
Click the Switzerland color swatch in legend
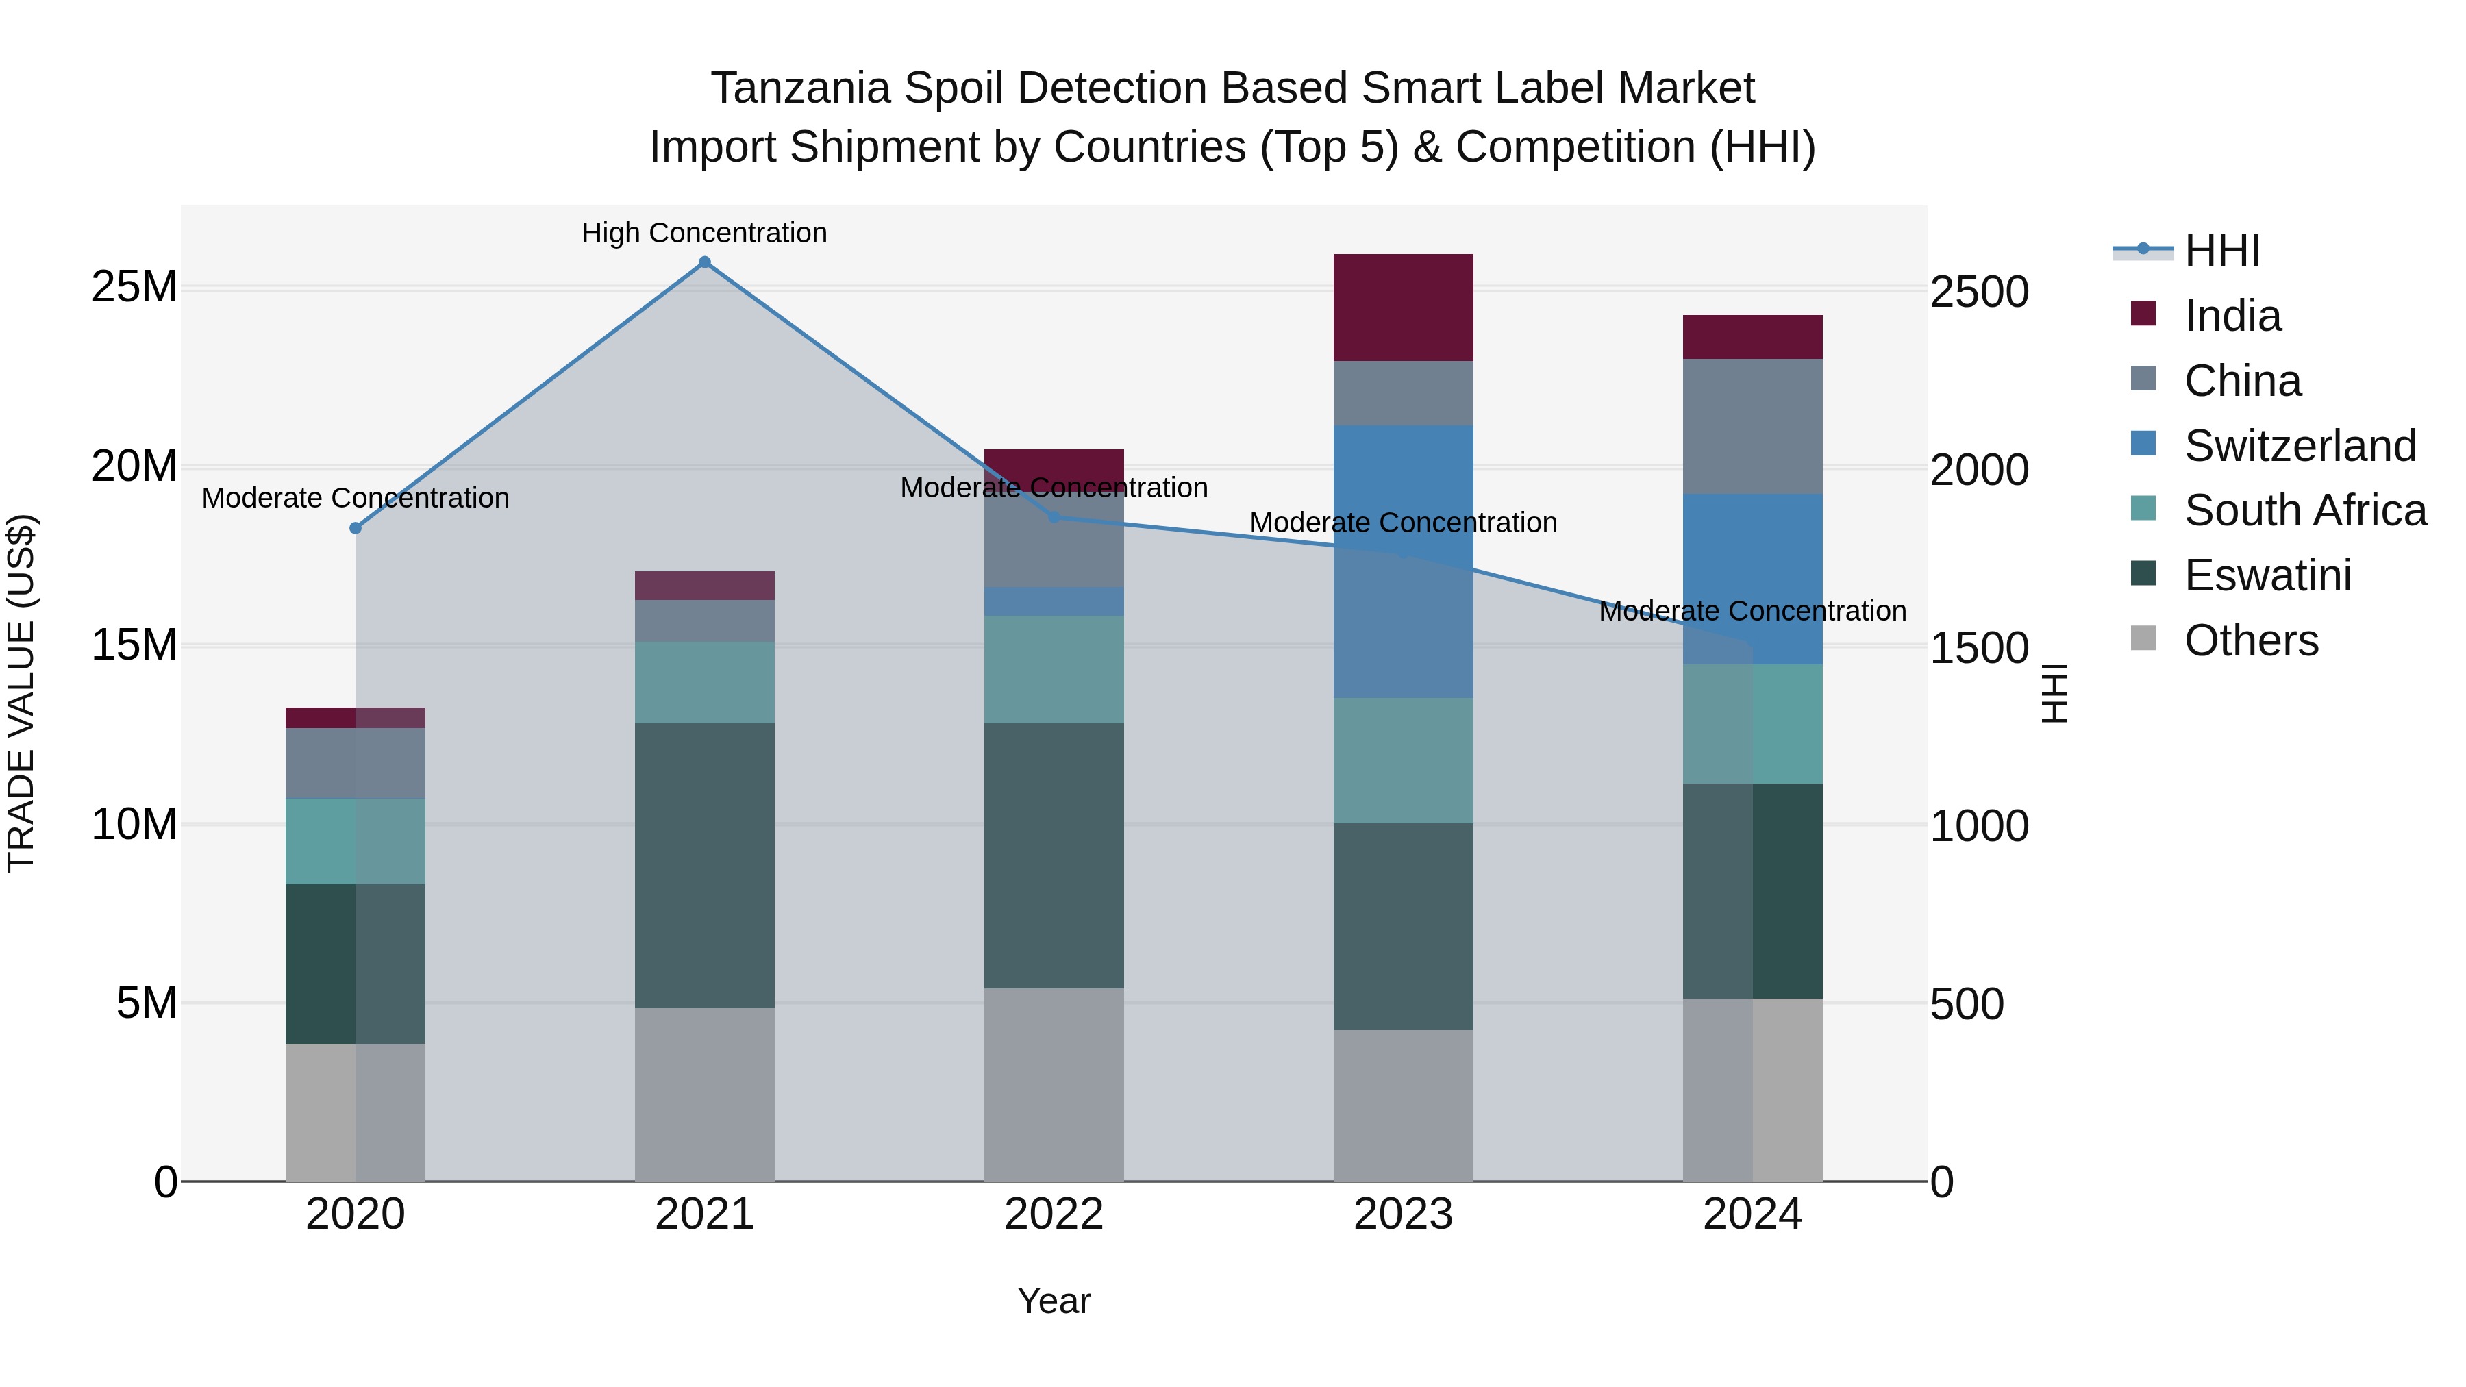(2143, 443)
